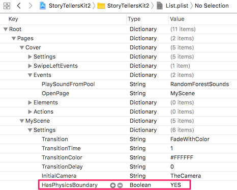Select the Root key label

pyautogui.click(x=15, y=29)
